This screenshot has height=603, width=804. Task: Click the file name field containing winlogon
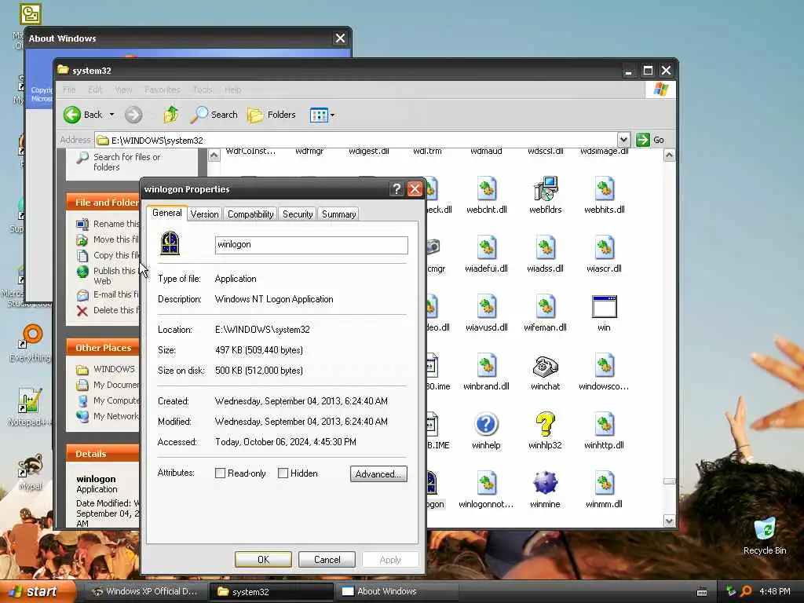[311, 245]
